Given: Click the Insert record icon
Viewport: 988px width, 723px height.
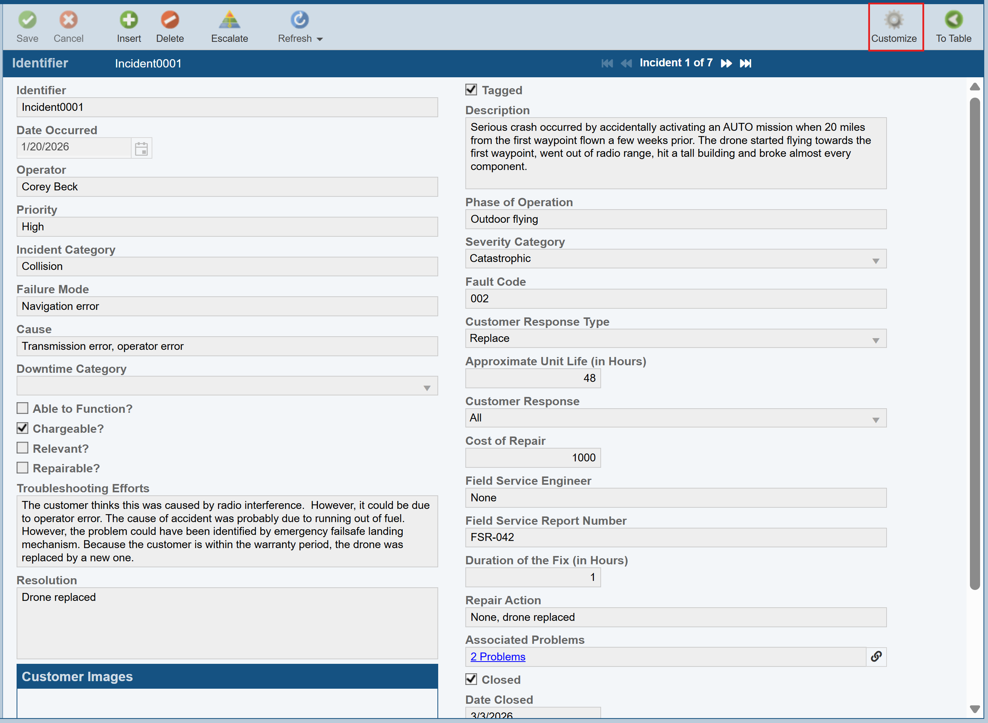Looking at the screenshot, I should point(129,20).
